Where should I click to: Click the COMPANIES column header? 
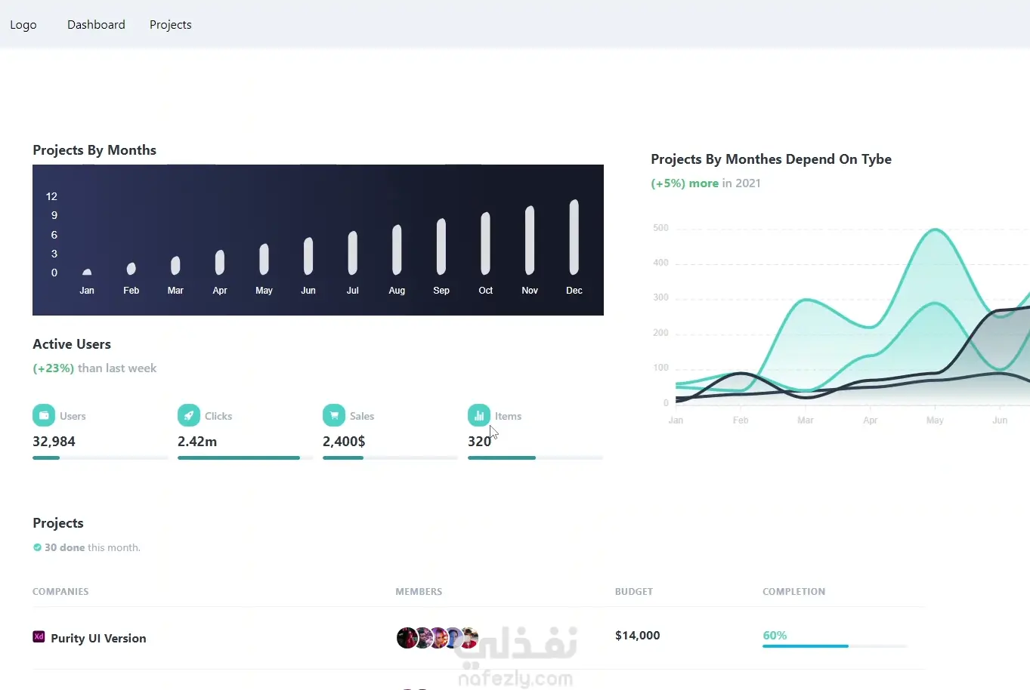pos(60,592)
